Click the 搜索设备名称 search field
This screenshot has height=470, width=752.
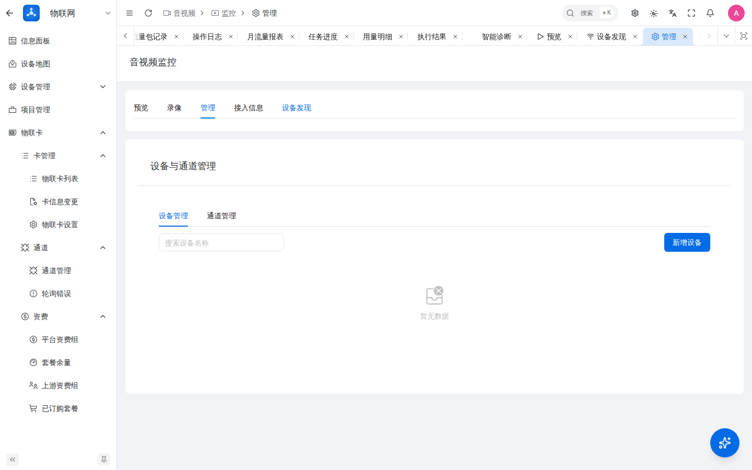click(x=221, y=242)
